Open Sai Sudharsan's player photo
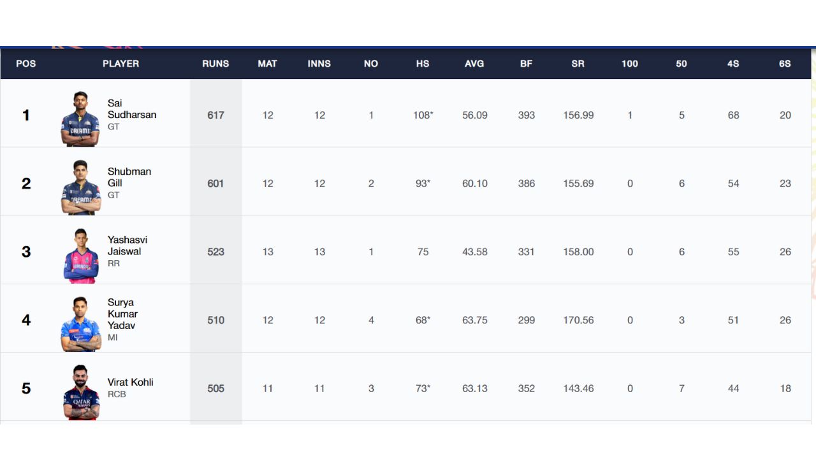816x459 pixels. (80, 119)
